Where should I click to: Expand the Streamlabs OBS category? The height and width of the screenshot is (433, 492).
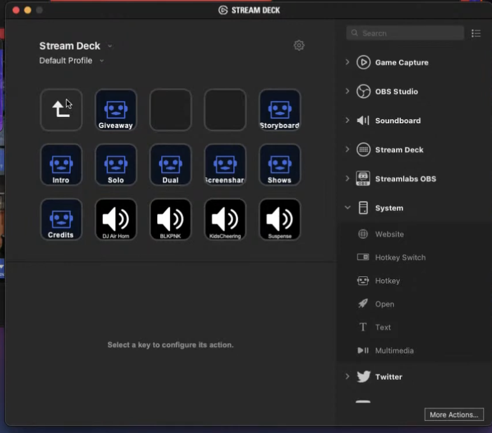[347, 179]
